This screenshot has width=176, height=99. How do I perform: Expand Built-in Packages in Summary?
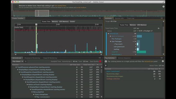pyautogui.click(x=111, y=36)
